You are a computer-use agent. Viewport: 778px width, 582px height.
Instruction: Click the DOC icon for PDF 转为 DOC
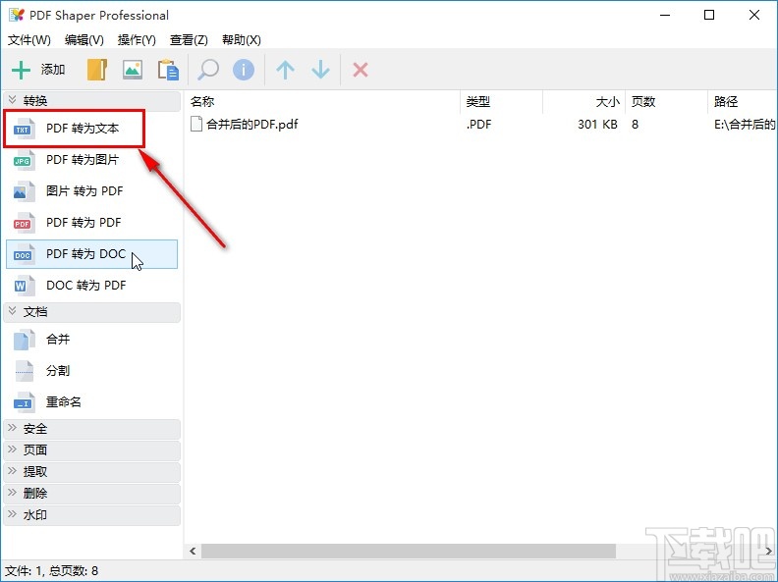pos(24,254)
